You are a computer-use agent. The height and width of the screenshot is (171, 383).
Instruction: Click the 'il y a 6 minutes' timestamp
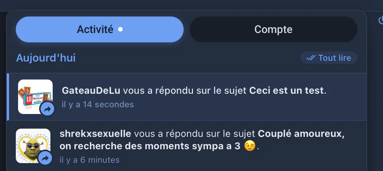click(x=90, y=160)
